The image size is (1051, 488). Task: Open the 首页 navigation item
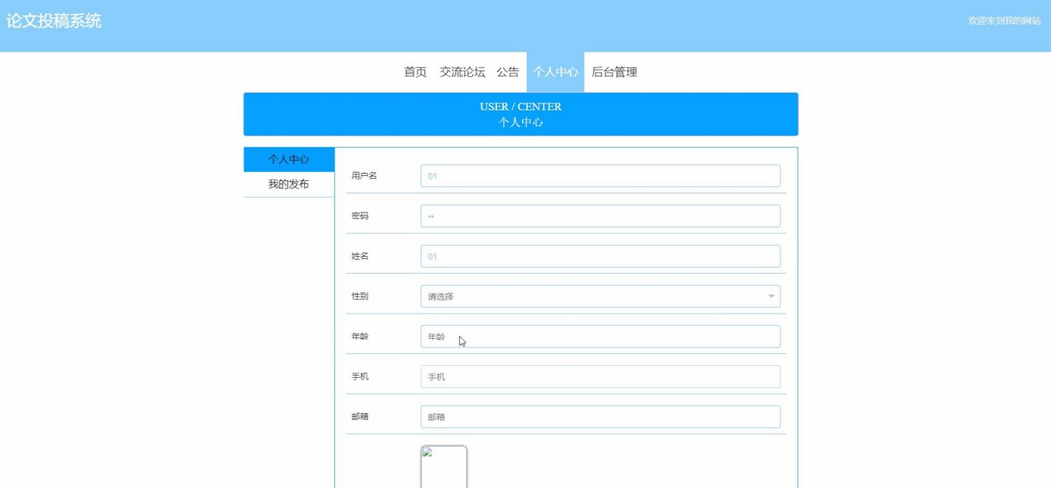[x=415, y=72]
